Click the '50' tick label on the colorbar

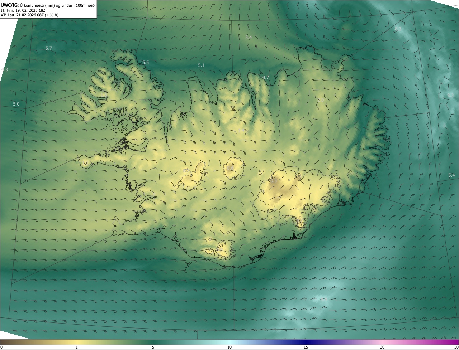tap(456, 347)
